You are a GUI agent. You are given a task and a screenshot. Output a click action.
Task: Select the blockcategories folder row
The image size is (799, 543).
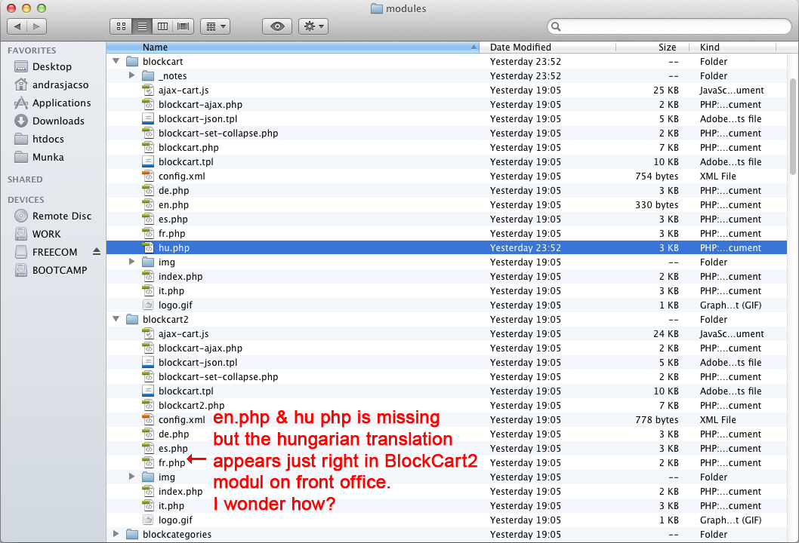[446, 535]
